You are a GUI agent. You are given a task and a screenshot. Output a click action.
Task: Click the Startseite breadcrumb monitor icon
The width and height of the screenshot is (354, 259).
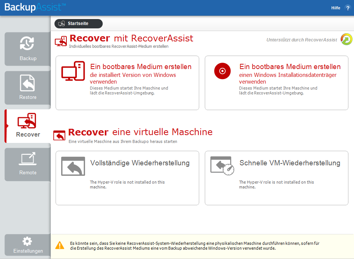click(62, 24)
